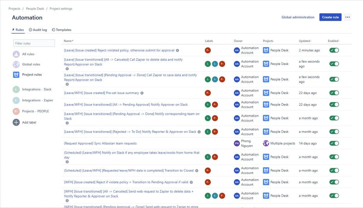
Task: Click '14 days ago' updated text
Action: [x=308, y=143]
